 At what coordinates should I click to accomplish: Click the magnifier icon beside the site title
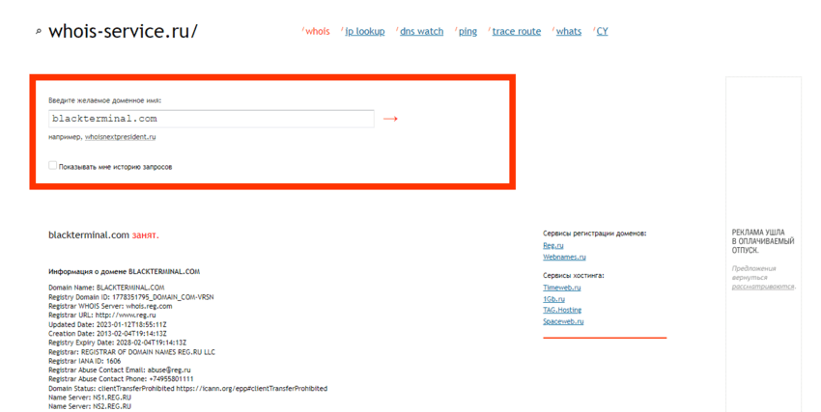(39, 32)
